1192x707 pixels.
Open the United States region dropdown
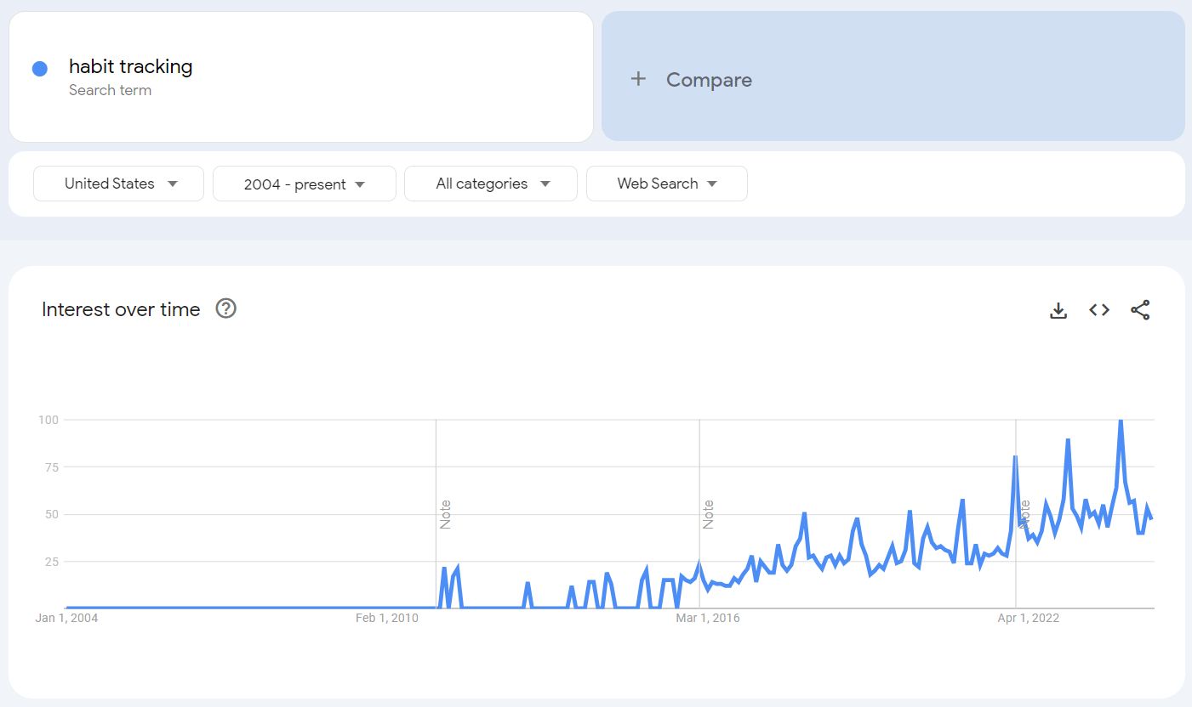[x=119, y=184]
